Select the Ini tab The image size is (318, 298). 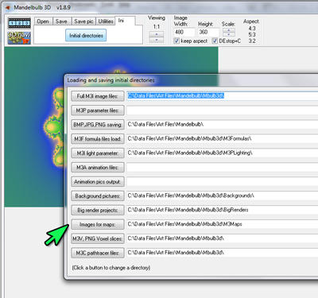[125, 21]
